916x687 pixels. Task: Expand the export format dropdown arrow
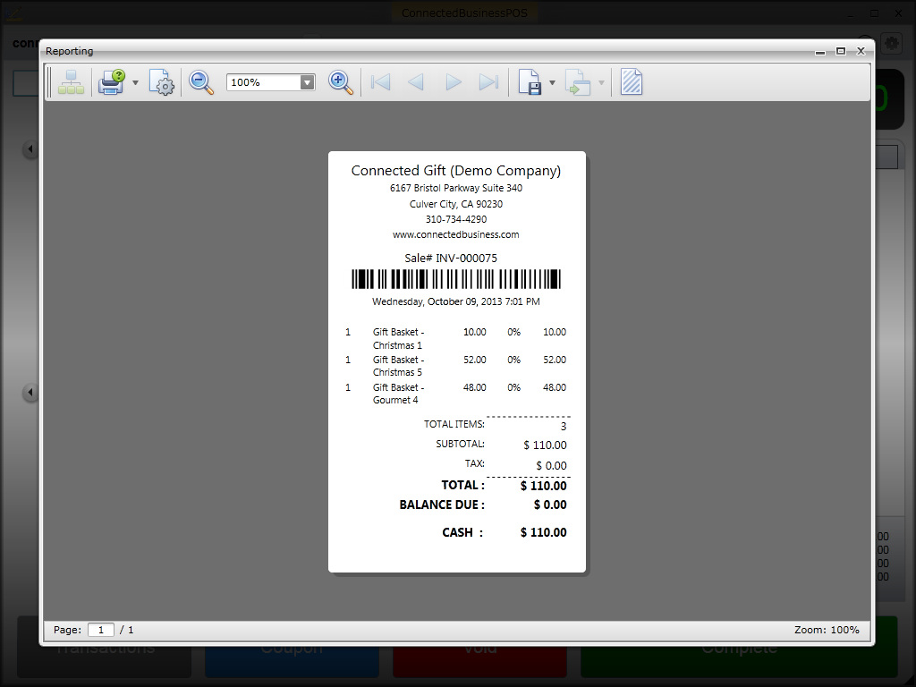coord(552,83)
